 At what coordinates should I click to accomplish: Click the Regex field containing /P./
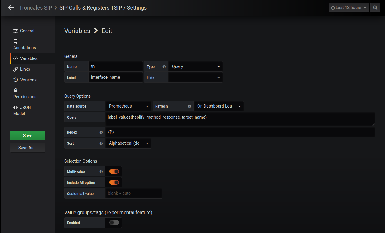point(240,132)
